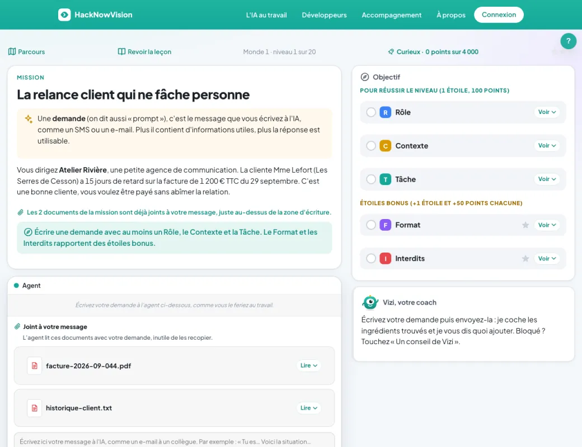
Task: Click the Objectif compass icon
Action: click(365, 77)
